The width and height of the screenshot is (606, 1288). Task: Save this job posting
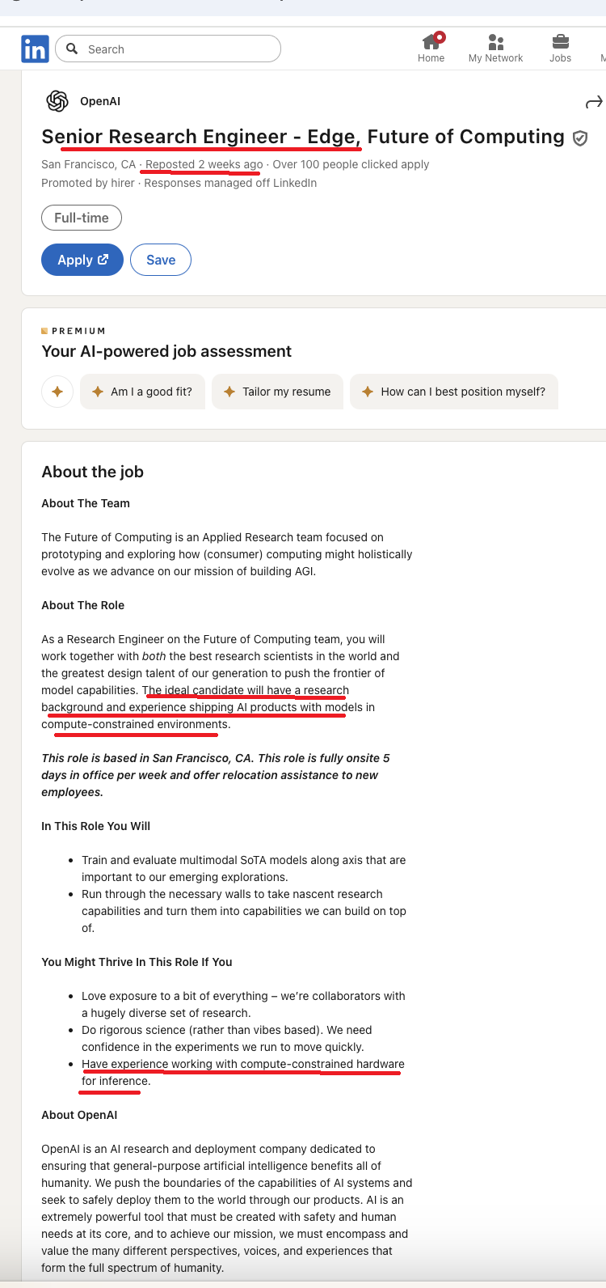click(161, 260)
